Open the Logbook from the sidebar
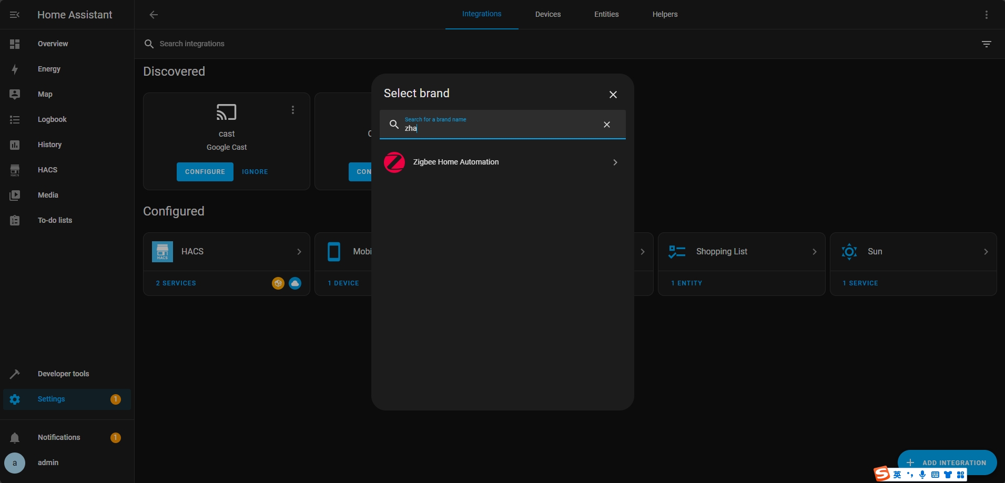 tap(52, 119)
